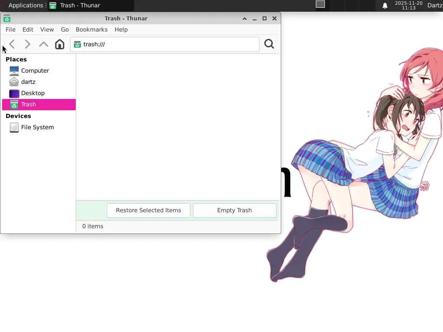Click the '0 items' status bar text
The width and height of the screenshot is (443, 332).
pos(93,227)
